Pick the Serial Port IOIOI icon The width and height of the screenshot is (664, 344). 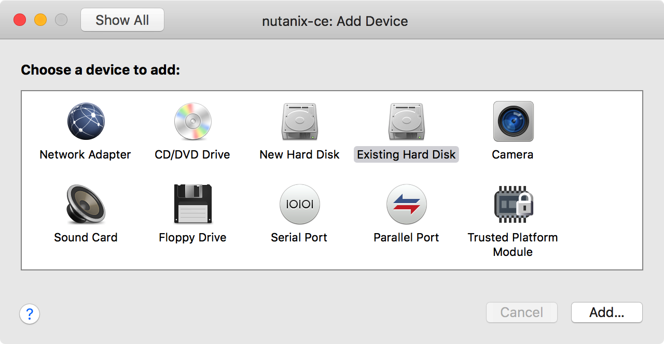tap(299, 205)
